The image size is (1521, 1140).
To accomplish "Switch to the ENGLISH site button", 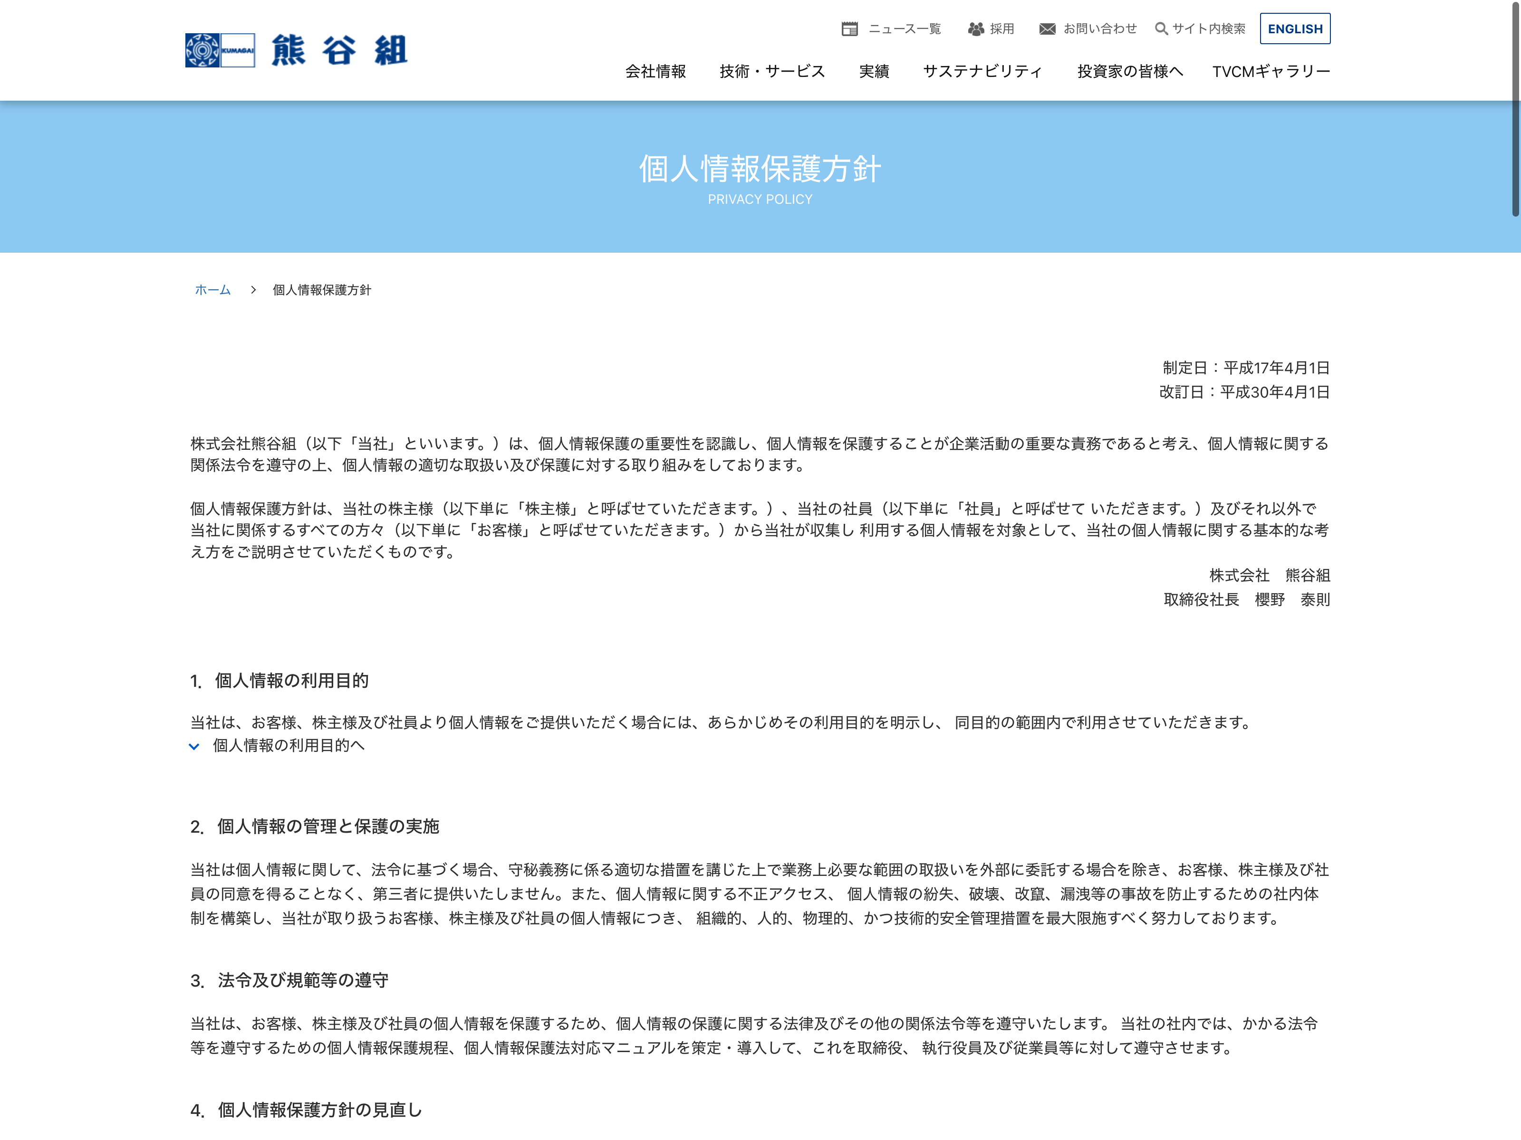I will (x=1294, y=29).
